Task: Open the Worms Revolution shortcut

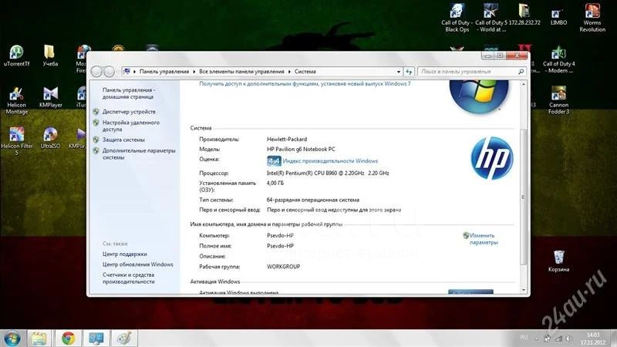Action: [592, 18]
